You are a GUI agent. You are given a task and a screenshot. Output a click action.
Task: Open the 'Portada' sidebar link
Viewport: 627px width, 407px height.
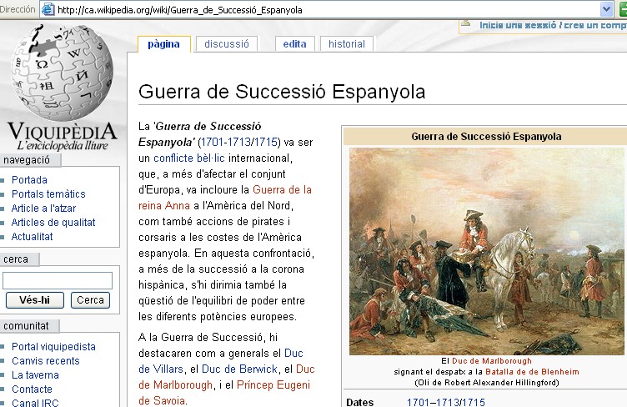(29, 180)
